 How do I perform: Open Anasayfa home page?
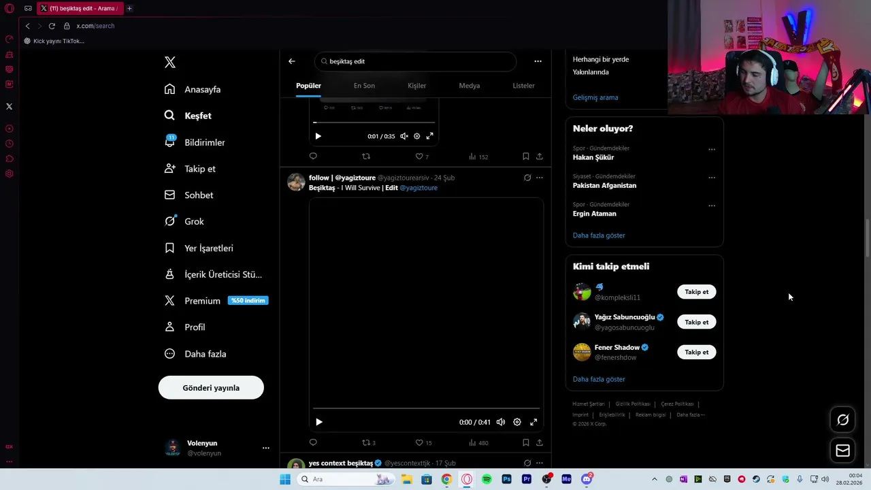coord(193,89)
